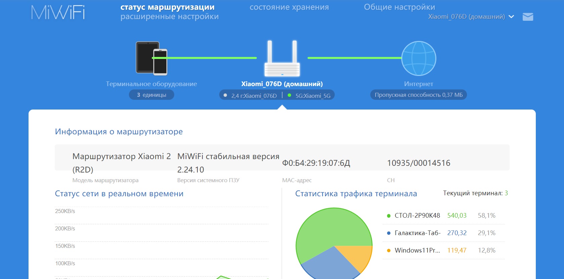This screenshot has height=279, width=564.
Task: Click the green dot beside 5G:Xiaomi_5G
Action: (289, 95)
